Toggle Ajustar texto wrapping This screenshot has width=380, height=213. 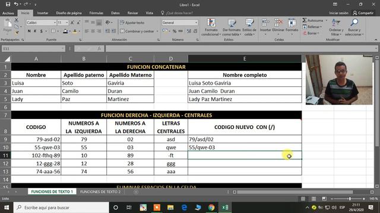[x=132, y=22]
